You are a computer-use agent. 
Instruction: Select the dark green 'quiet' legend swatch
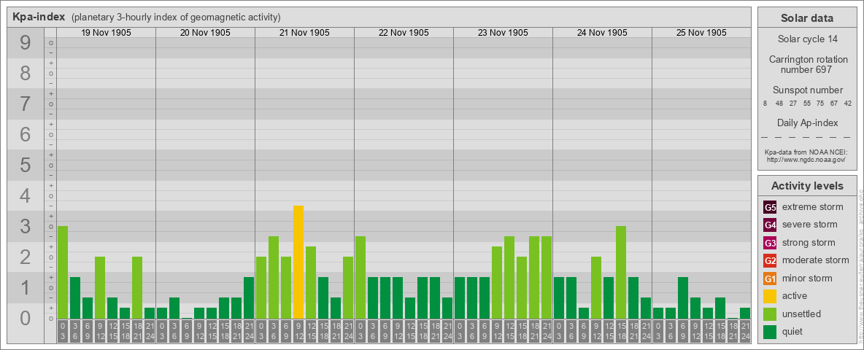[770, 332]
